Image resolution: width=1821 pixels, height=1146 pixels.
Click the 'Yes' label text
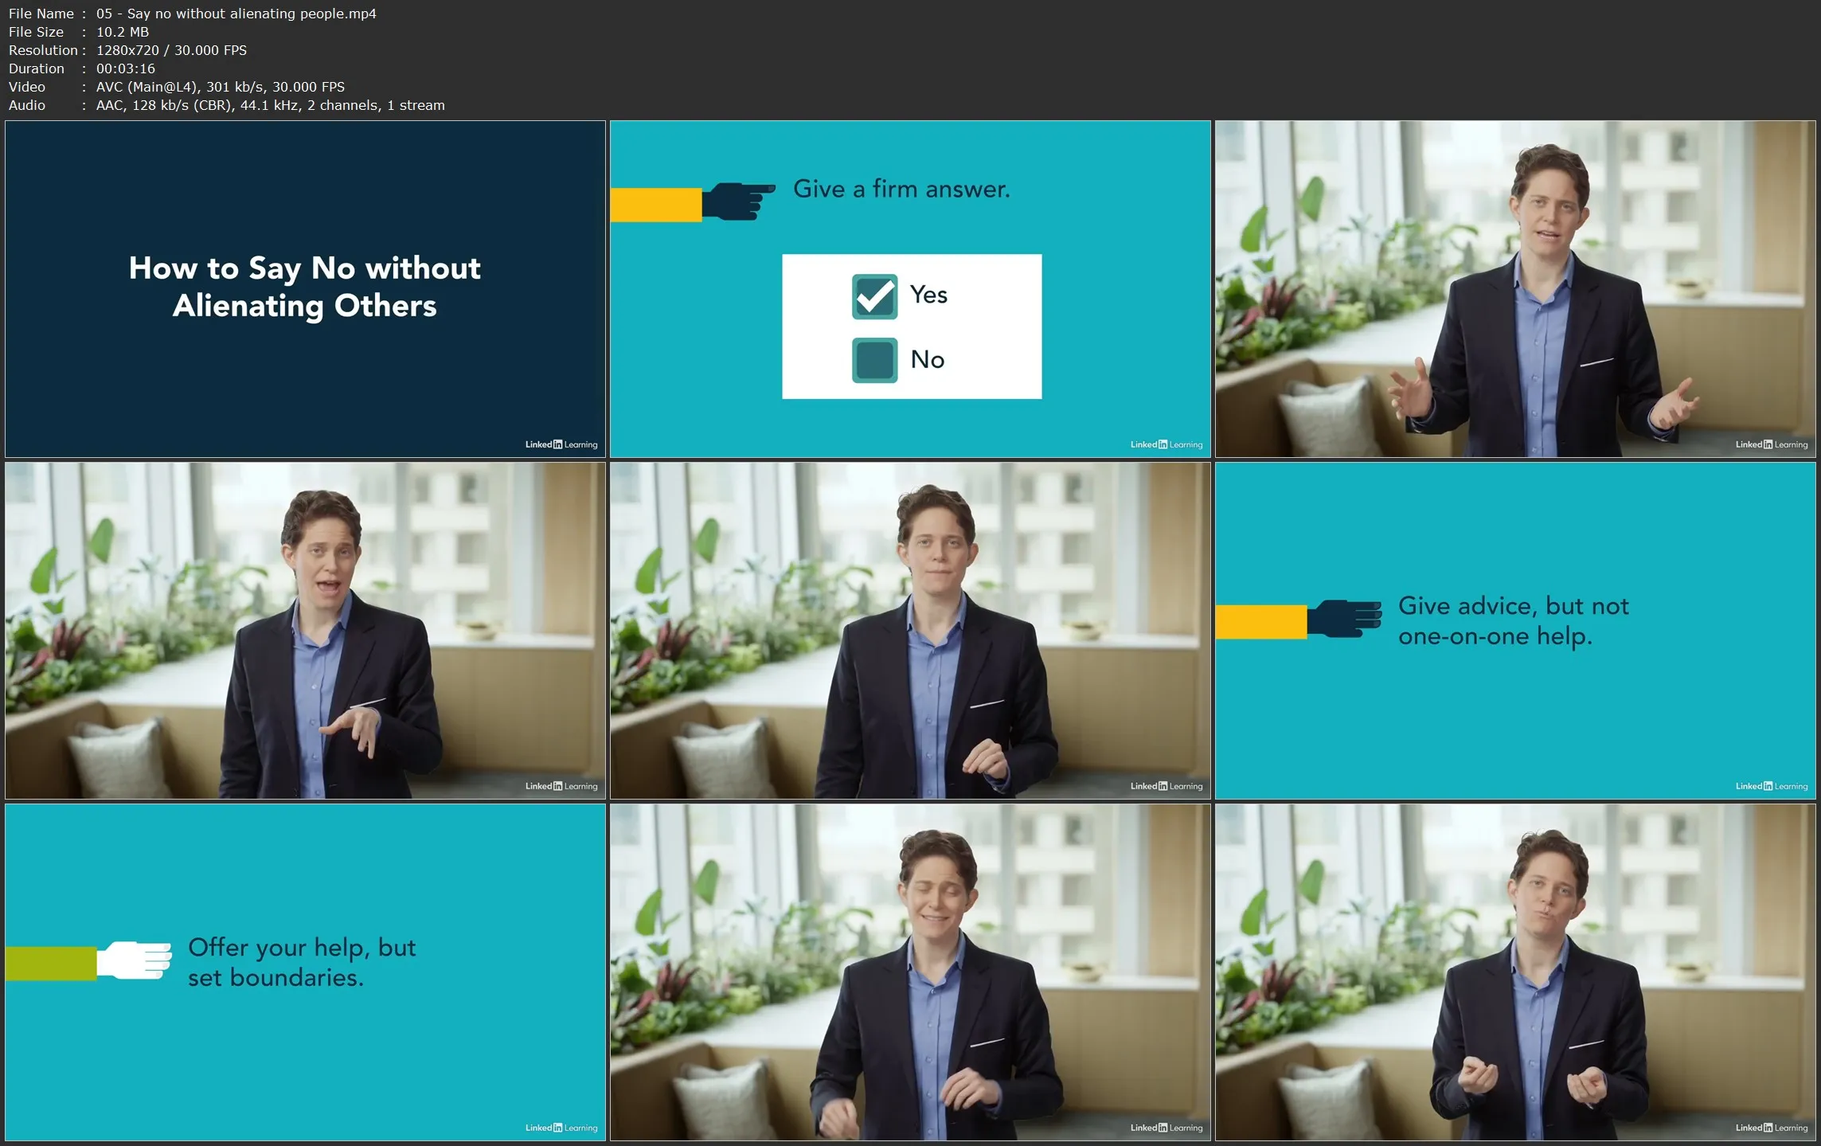(928, 295)
